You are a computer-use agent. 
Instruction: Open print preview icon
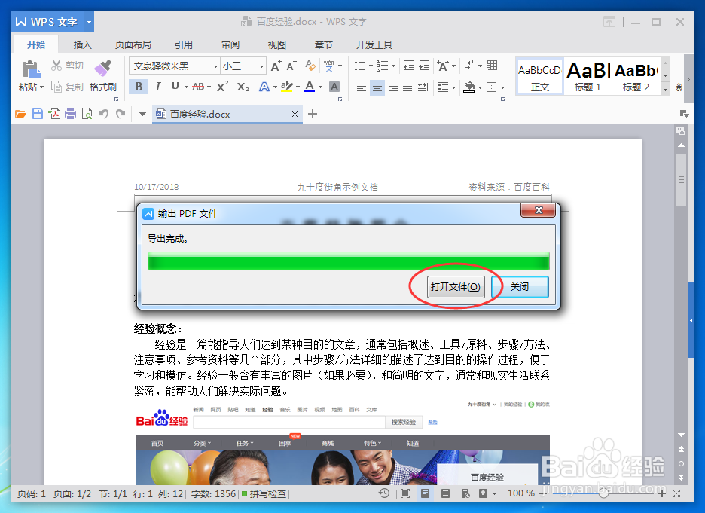pos(87,114)
